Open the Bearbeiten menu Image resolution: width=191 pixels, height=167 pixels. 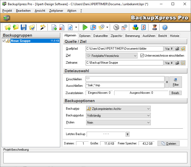tap(23, 11)
